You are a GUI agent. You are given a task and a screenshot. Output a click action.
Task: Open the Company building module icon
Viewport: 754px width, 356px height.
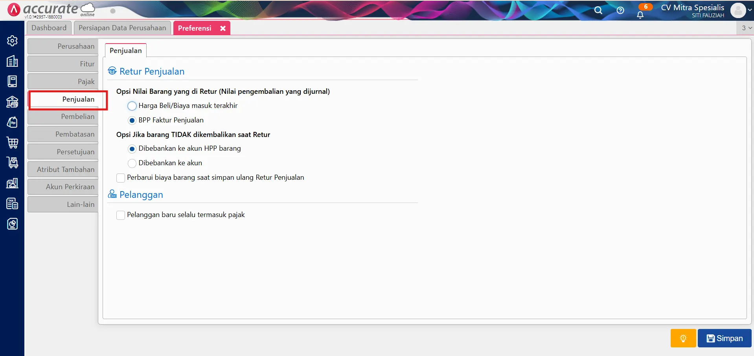click(12, 61)
